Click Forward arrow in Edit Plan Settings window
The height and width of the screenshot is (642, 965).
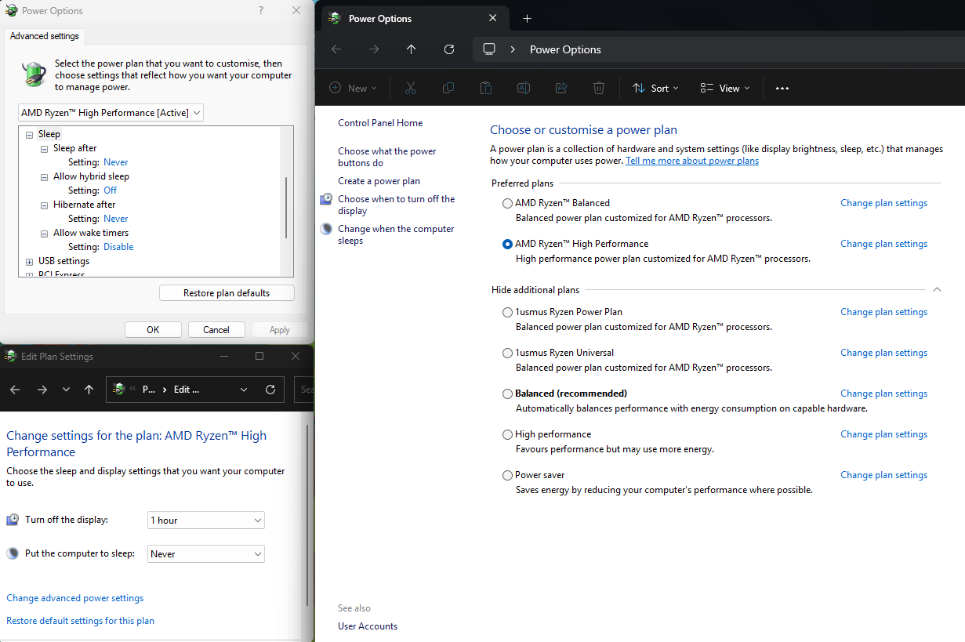(x=42, y=390)
